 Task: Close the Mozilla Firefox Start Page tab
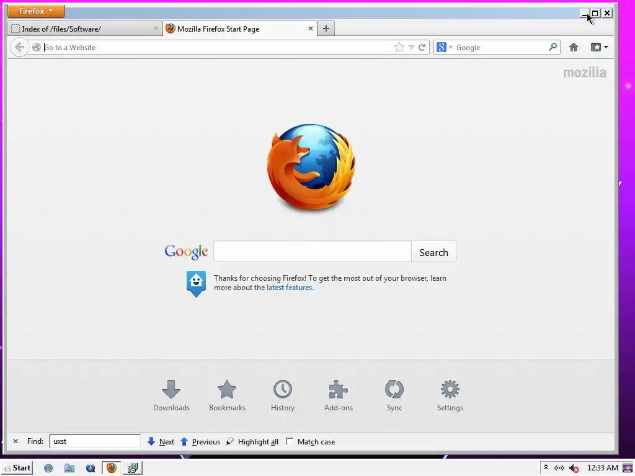click(311, 29)
